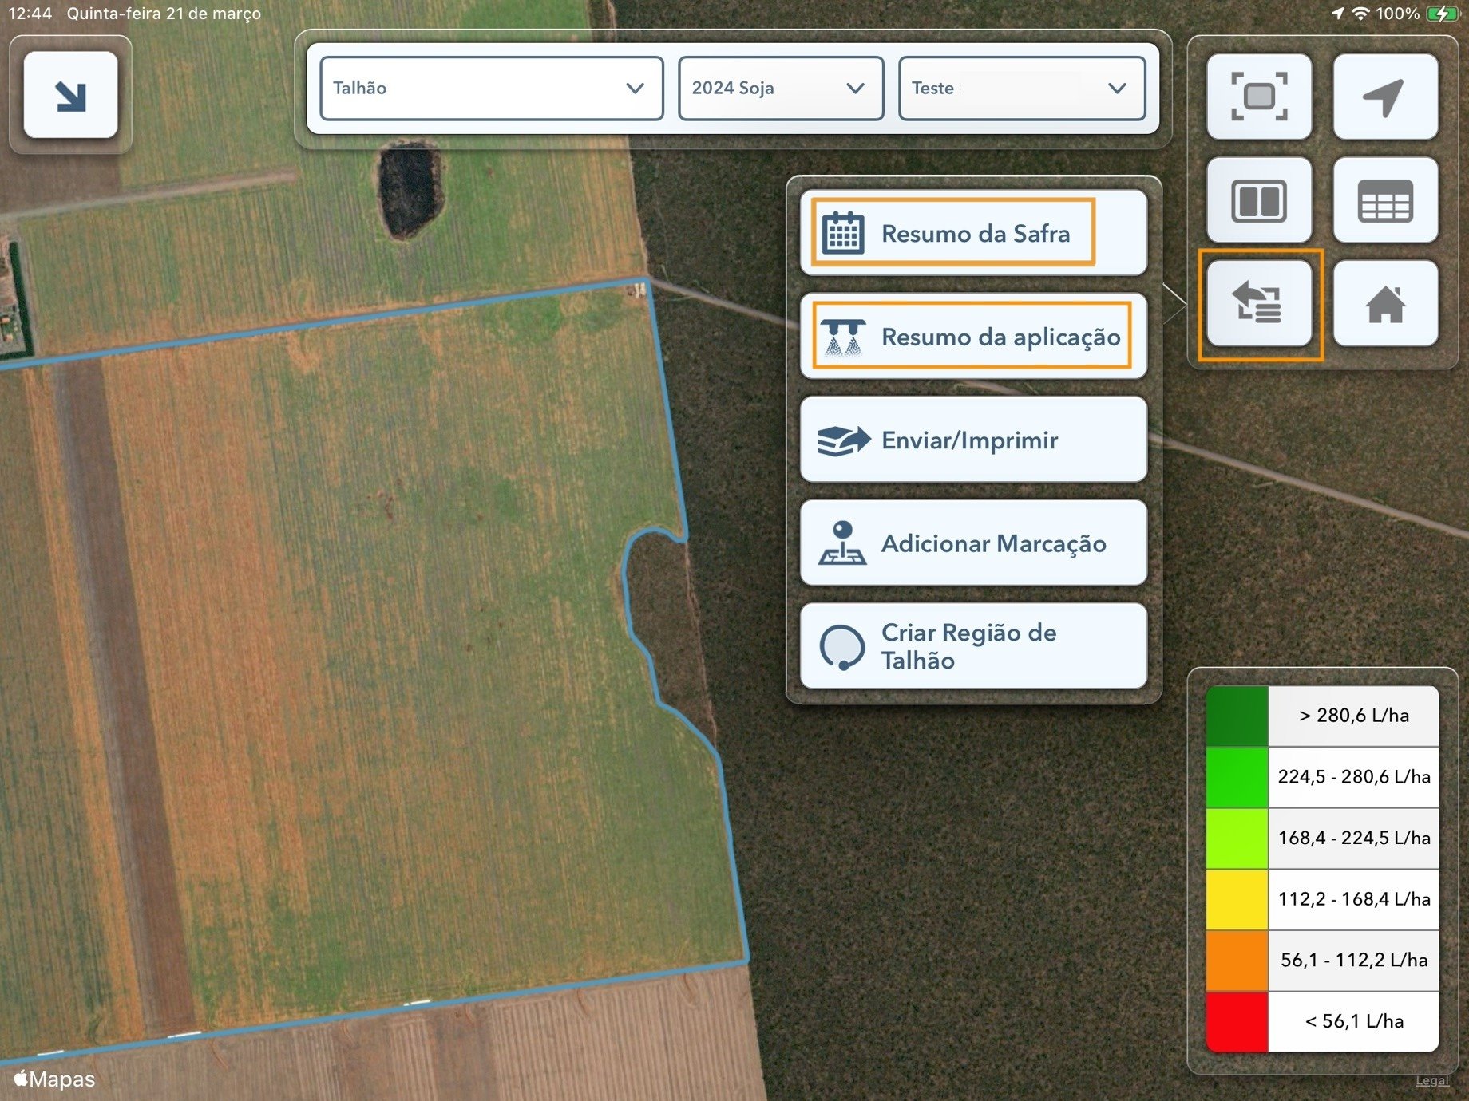
Task: Select Criar Região de Talhão option
Action: point(974,646)
